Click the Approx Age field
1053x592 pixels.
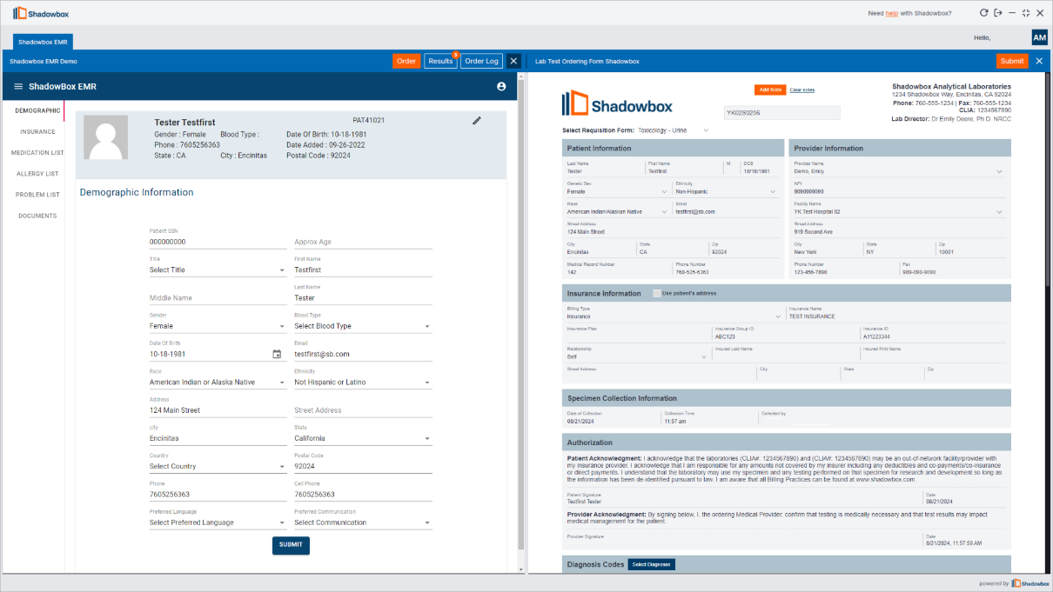click(363, 242)
